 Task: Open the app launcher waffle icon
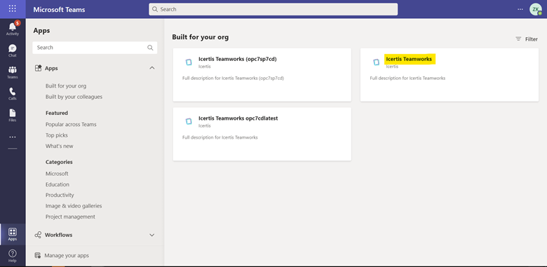pyautogui.click(x=13, y=8)
